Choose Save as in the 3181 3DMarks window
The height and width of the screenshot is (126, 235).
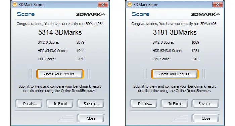pos(205,104)
